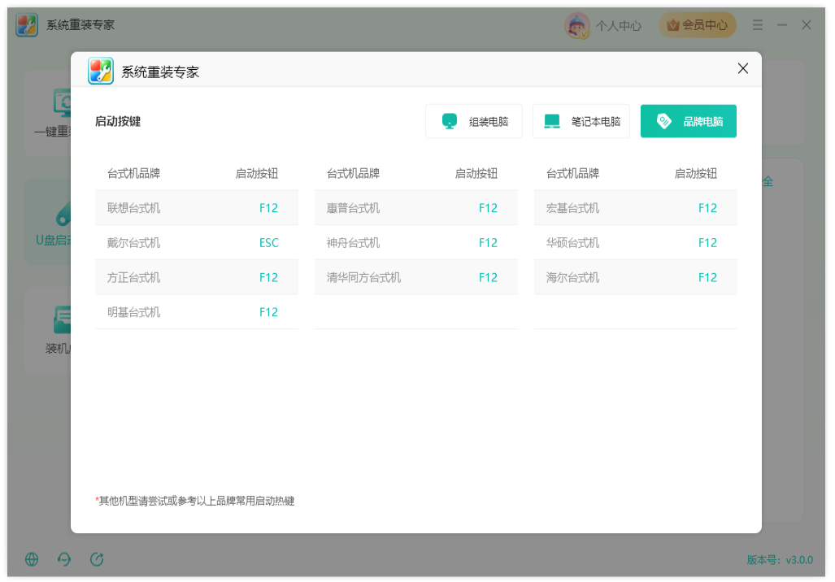
Task: Click the F12 key for 惠普台式机
Action: pos(489,207)
